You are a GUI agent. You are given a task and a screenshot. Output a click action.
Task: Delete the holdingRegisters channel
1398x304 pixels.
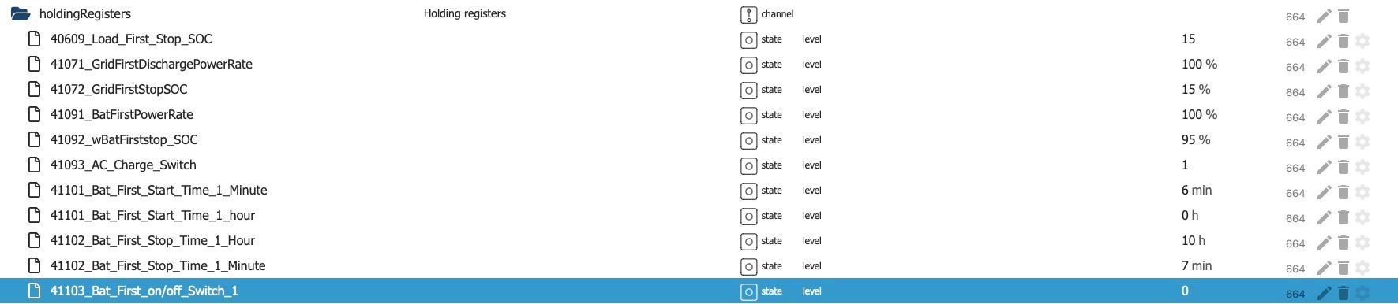click(x=1344, y=16)
